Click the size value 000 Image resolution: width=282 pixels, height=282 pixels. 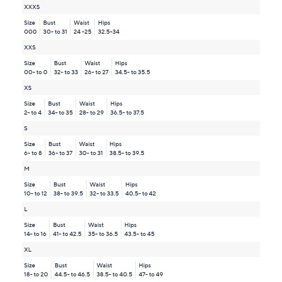point(30,32)
